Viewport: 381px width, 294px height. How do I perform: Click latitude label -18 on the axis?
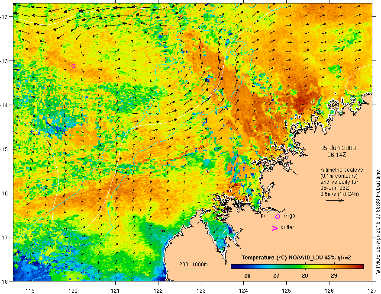[4, 281]
